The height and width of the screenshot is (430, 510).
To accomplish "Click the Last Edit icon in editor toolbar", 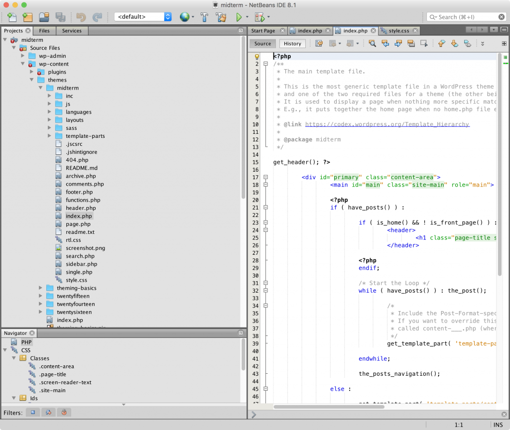I will coord(319,43).
